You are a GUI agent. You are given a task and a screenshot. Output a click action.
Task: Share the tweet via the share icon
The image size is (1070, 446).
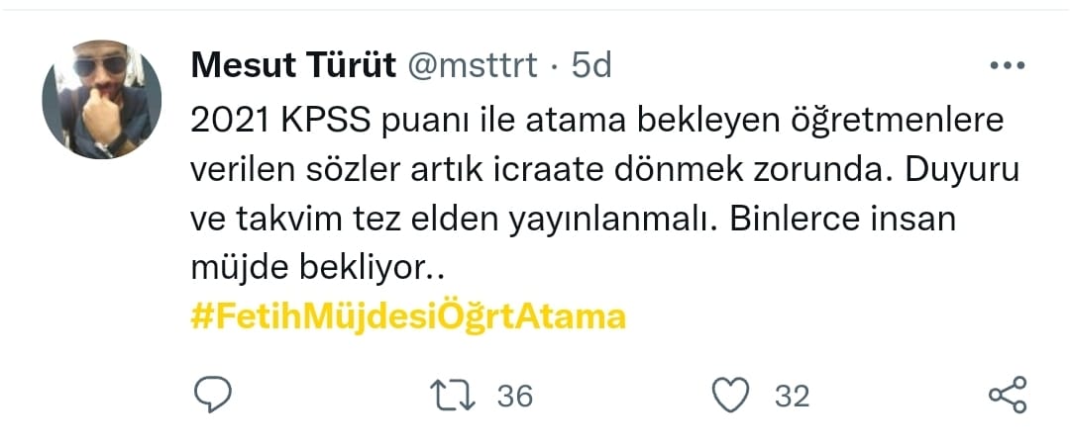[x=1008, y=397]
